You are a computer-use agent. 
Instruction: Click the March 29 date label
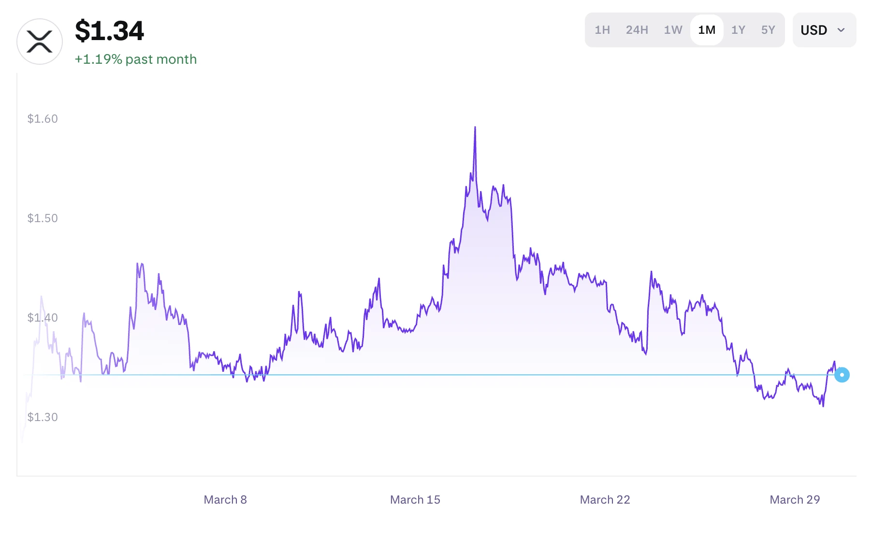(794, 500)
